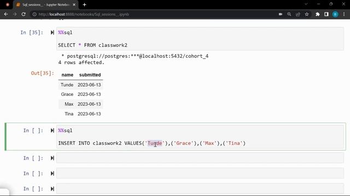Click the date in Tunde's row
Viewport: 350px width, 196px height.
pyautogui.click(x=89, y=85)
